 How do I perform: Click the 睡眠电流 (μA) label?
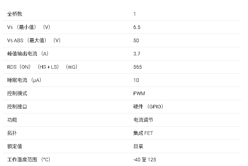point(24,80)
